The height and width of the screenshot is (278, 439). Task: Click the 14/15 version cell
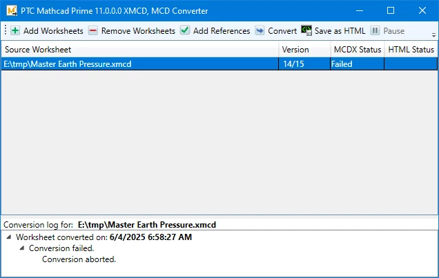pos(304,63)
